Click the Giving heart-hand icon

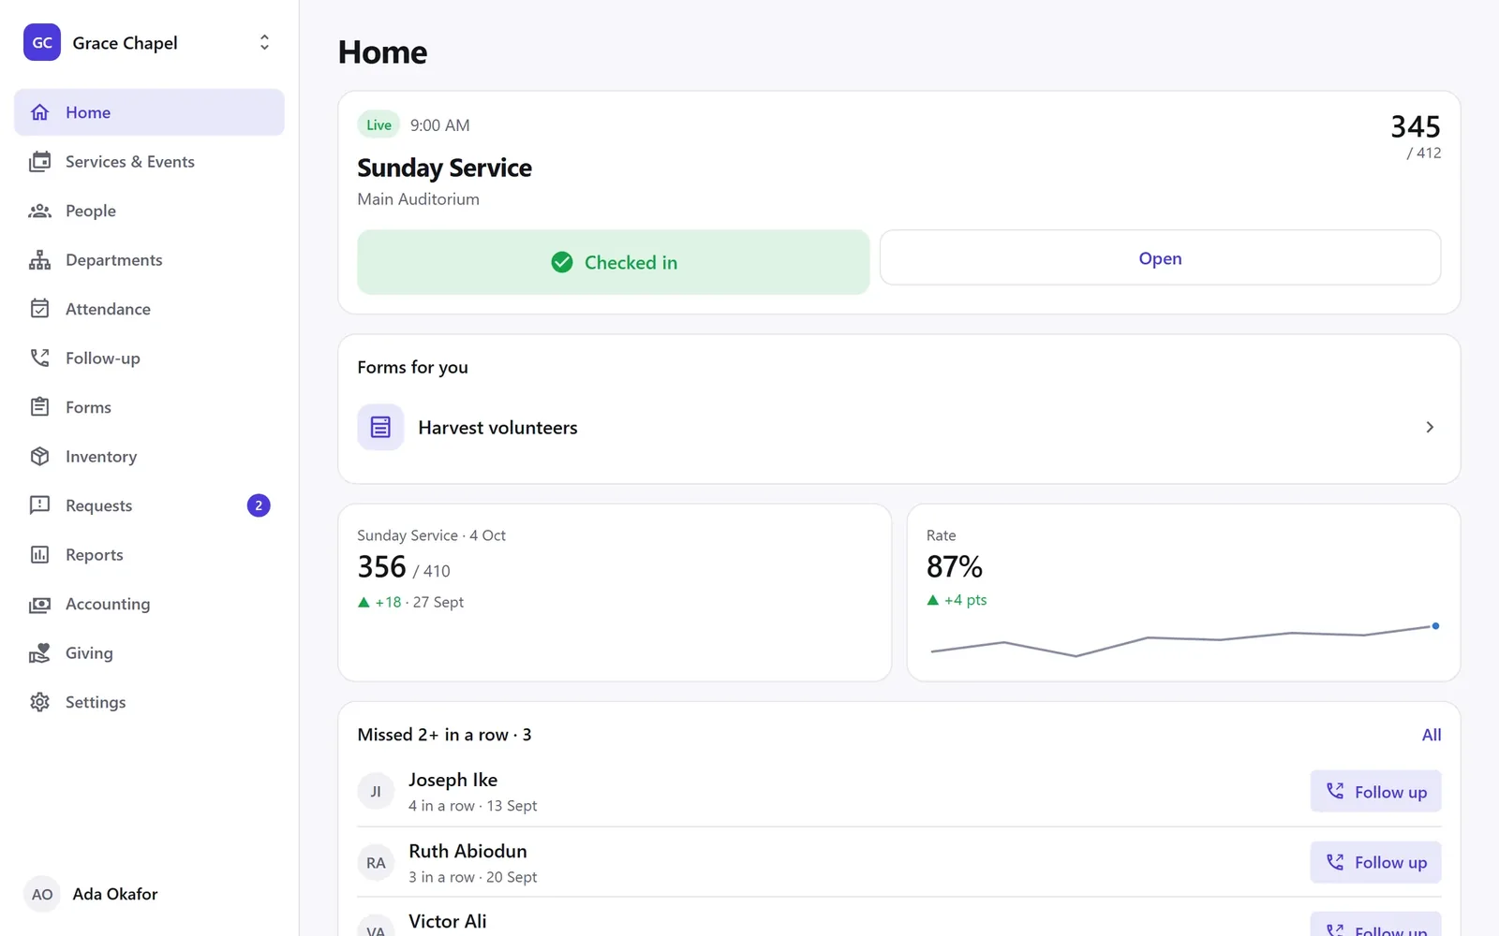click(x=39, y=653)
